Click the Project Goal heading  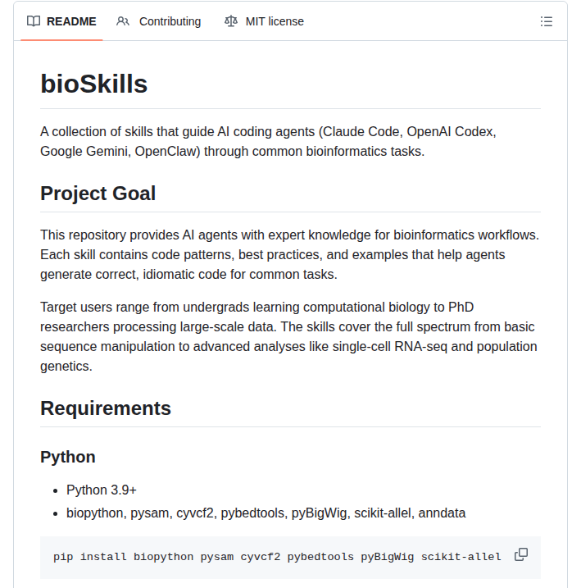pyautogui.click(x=98, y=194)
